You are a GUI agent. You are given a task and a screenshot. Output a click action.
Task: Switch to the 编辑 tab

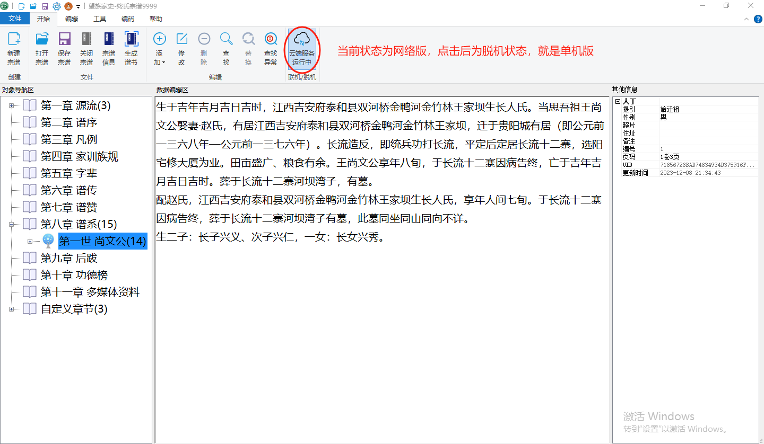click(x=72, y=19)
